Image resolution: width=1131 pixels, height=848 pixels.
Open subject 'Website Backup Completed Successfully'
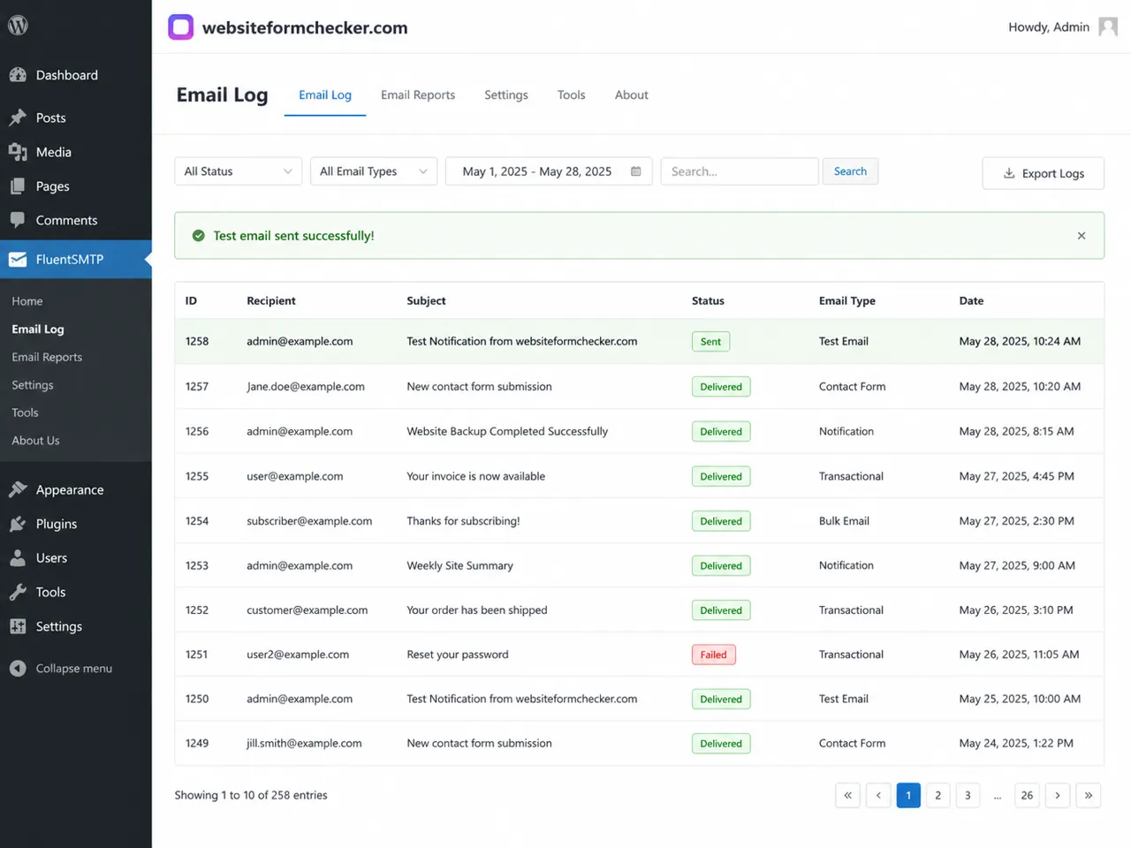(507, 431)
